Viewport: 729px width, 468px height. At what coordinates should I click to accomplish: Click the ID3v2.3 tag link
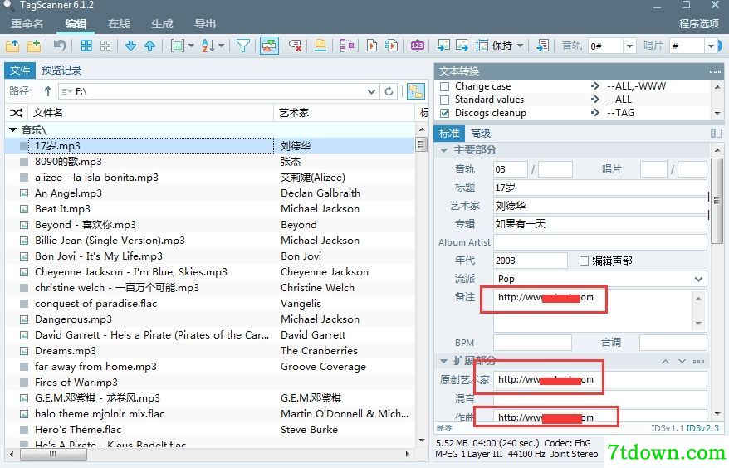point(702,428)
